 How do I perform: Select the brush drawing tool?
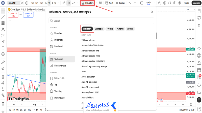click(3, 42)
